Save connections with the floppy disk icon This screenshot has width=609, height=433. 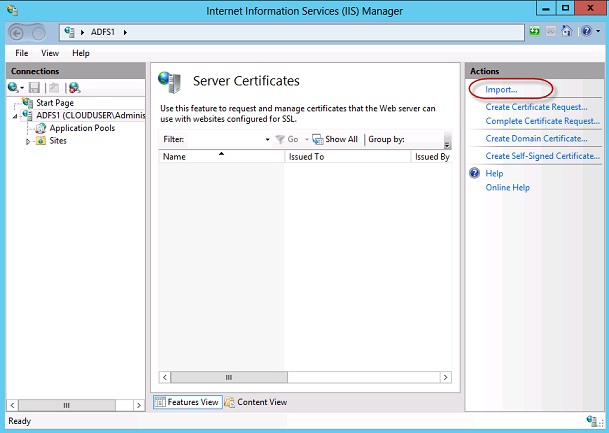point(34,88)
